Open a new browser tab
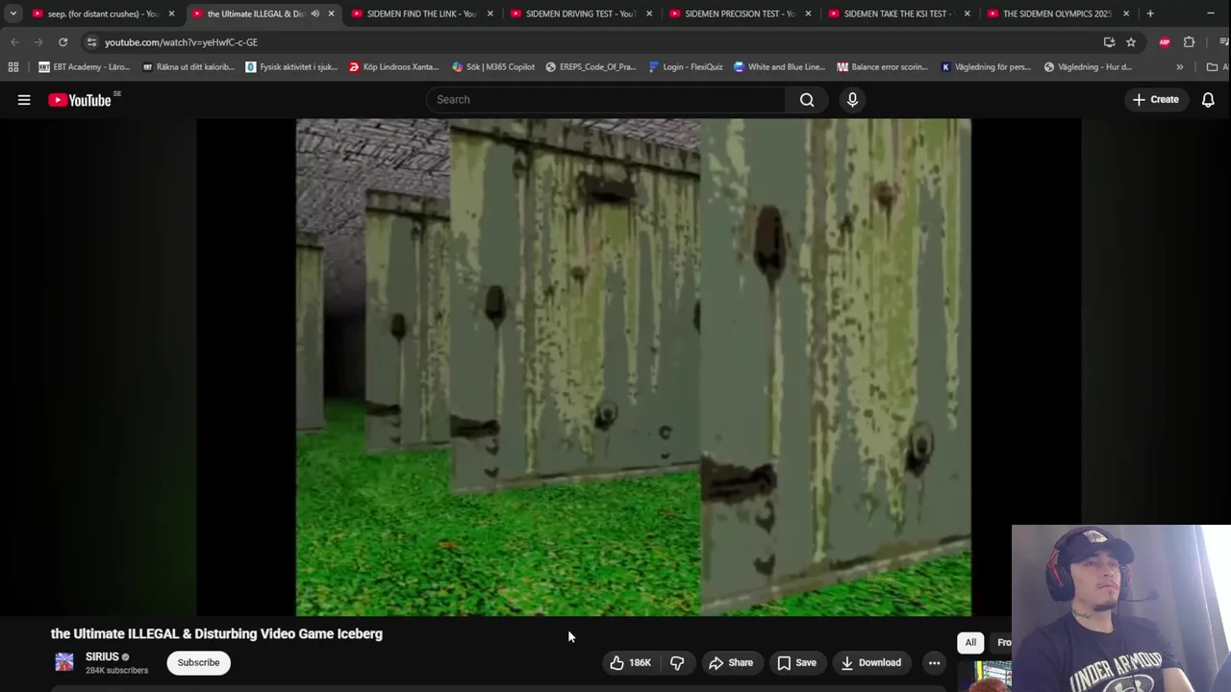 1150,13
